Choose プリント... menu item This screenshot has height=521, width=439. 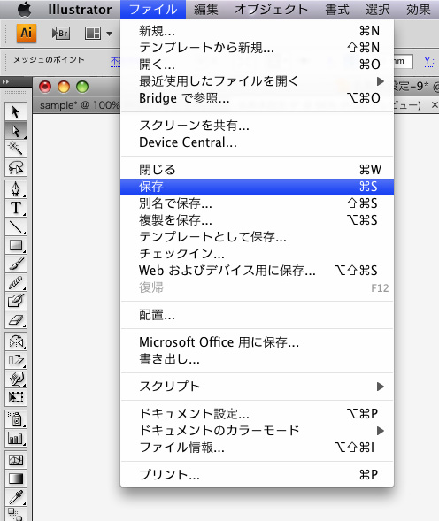257,475
